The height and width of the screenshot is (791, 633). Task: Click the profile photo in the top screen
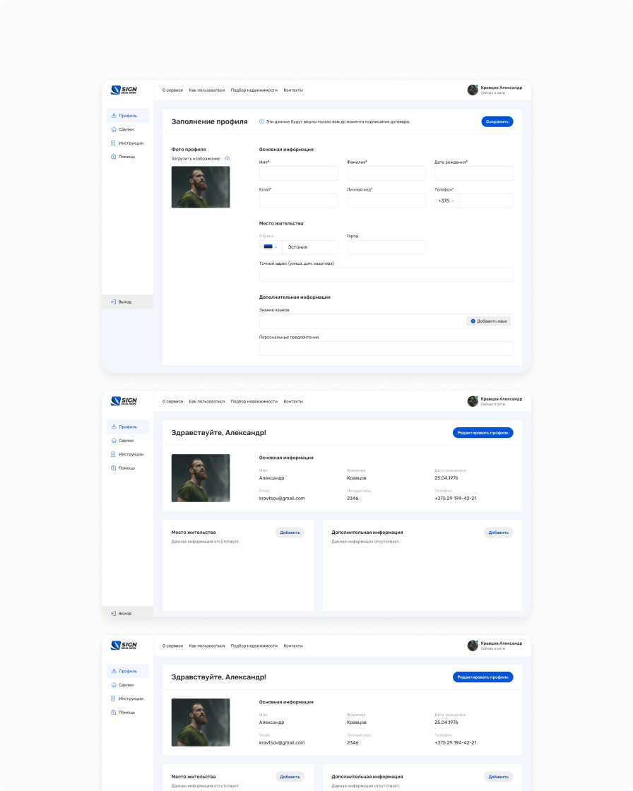[201, 186]
